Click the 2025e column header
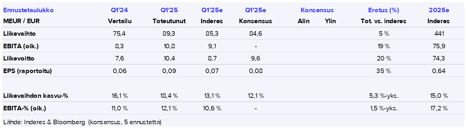Image resolution: width=468 pixels, height=130 pixels. [438, 10]
